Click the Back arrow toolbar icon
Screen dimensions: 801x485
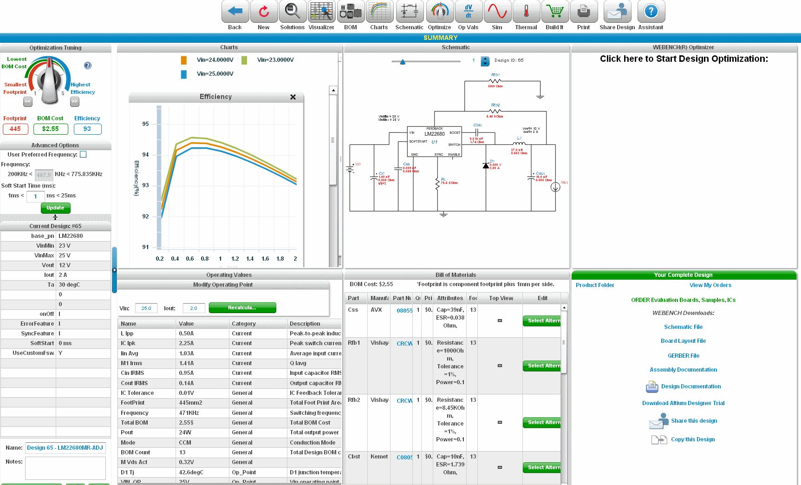(235, 12)
